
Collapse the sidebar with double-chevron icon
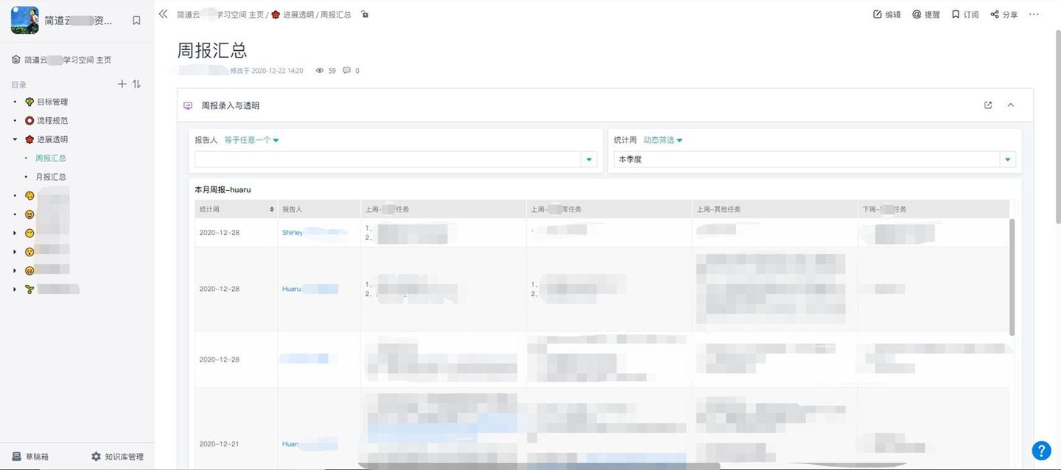click(x=164, y=14)
